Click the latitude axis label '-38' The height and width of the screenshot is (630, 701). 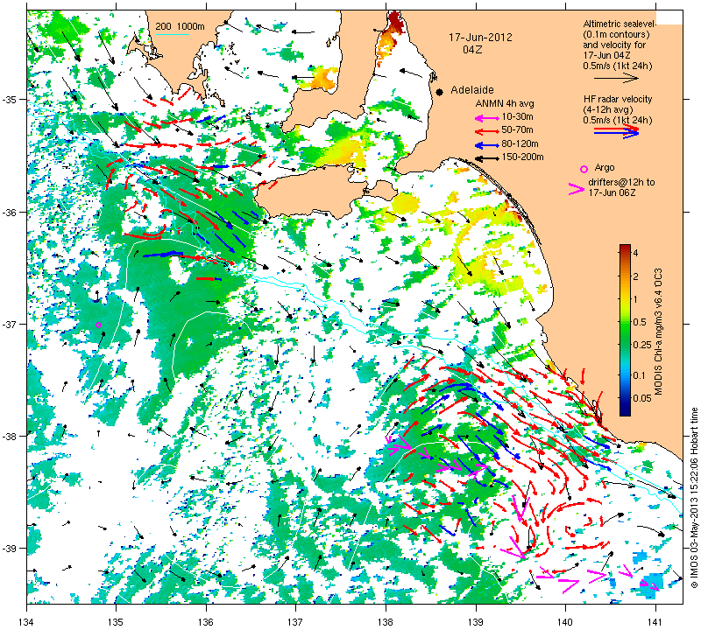tap(9, 437)
